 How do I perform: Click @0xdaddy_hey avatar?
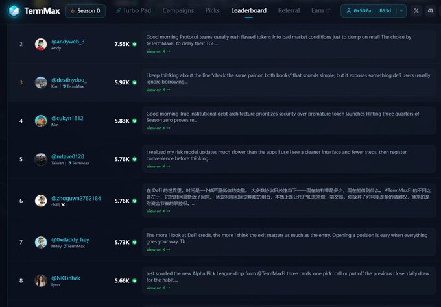41,242
